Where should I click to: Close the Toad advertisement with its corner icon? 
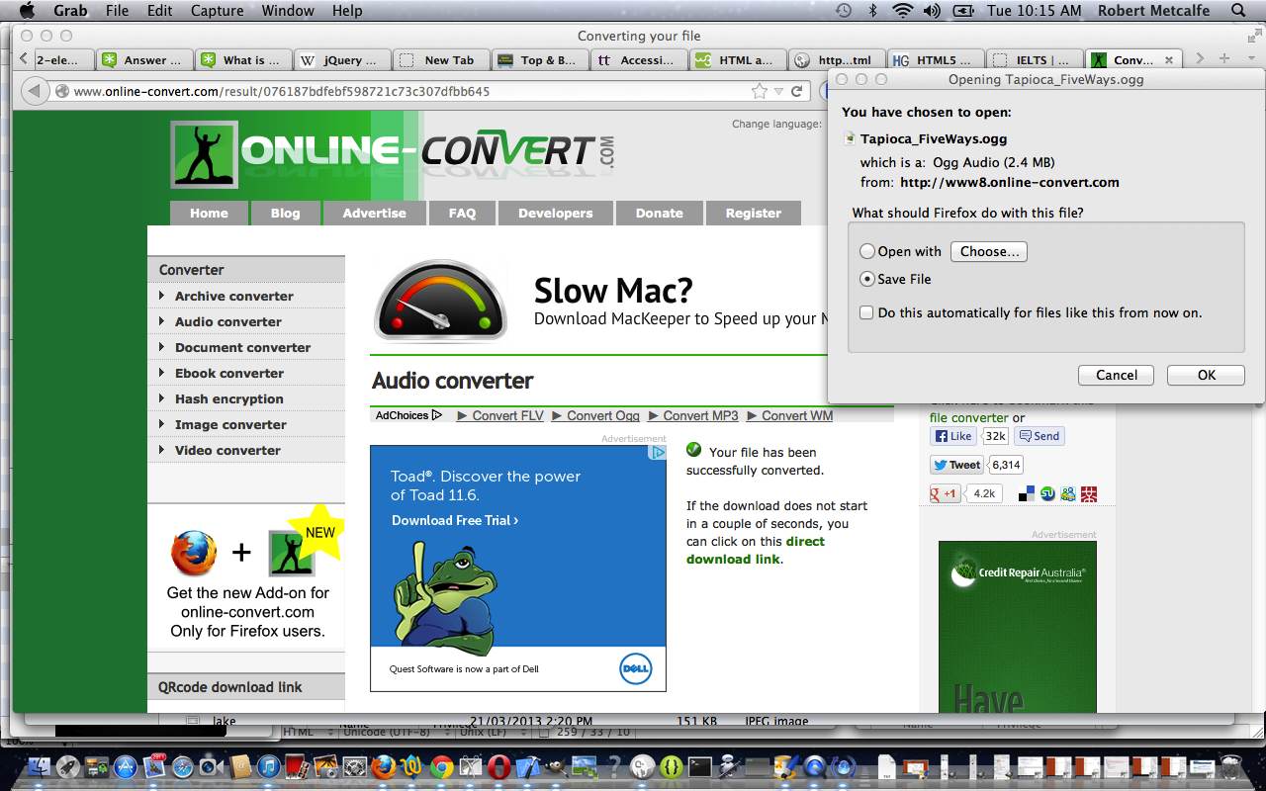pos(658,453)
